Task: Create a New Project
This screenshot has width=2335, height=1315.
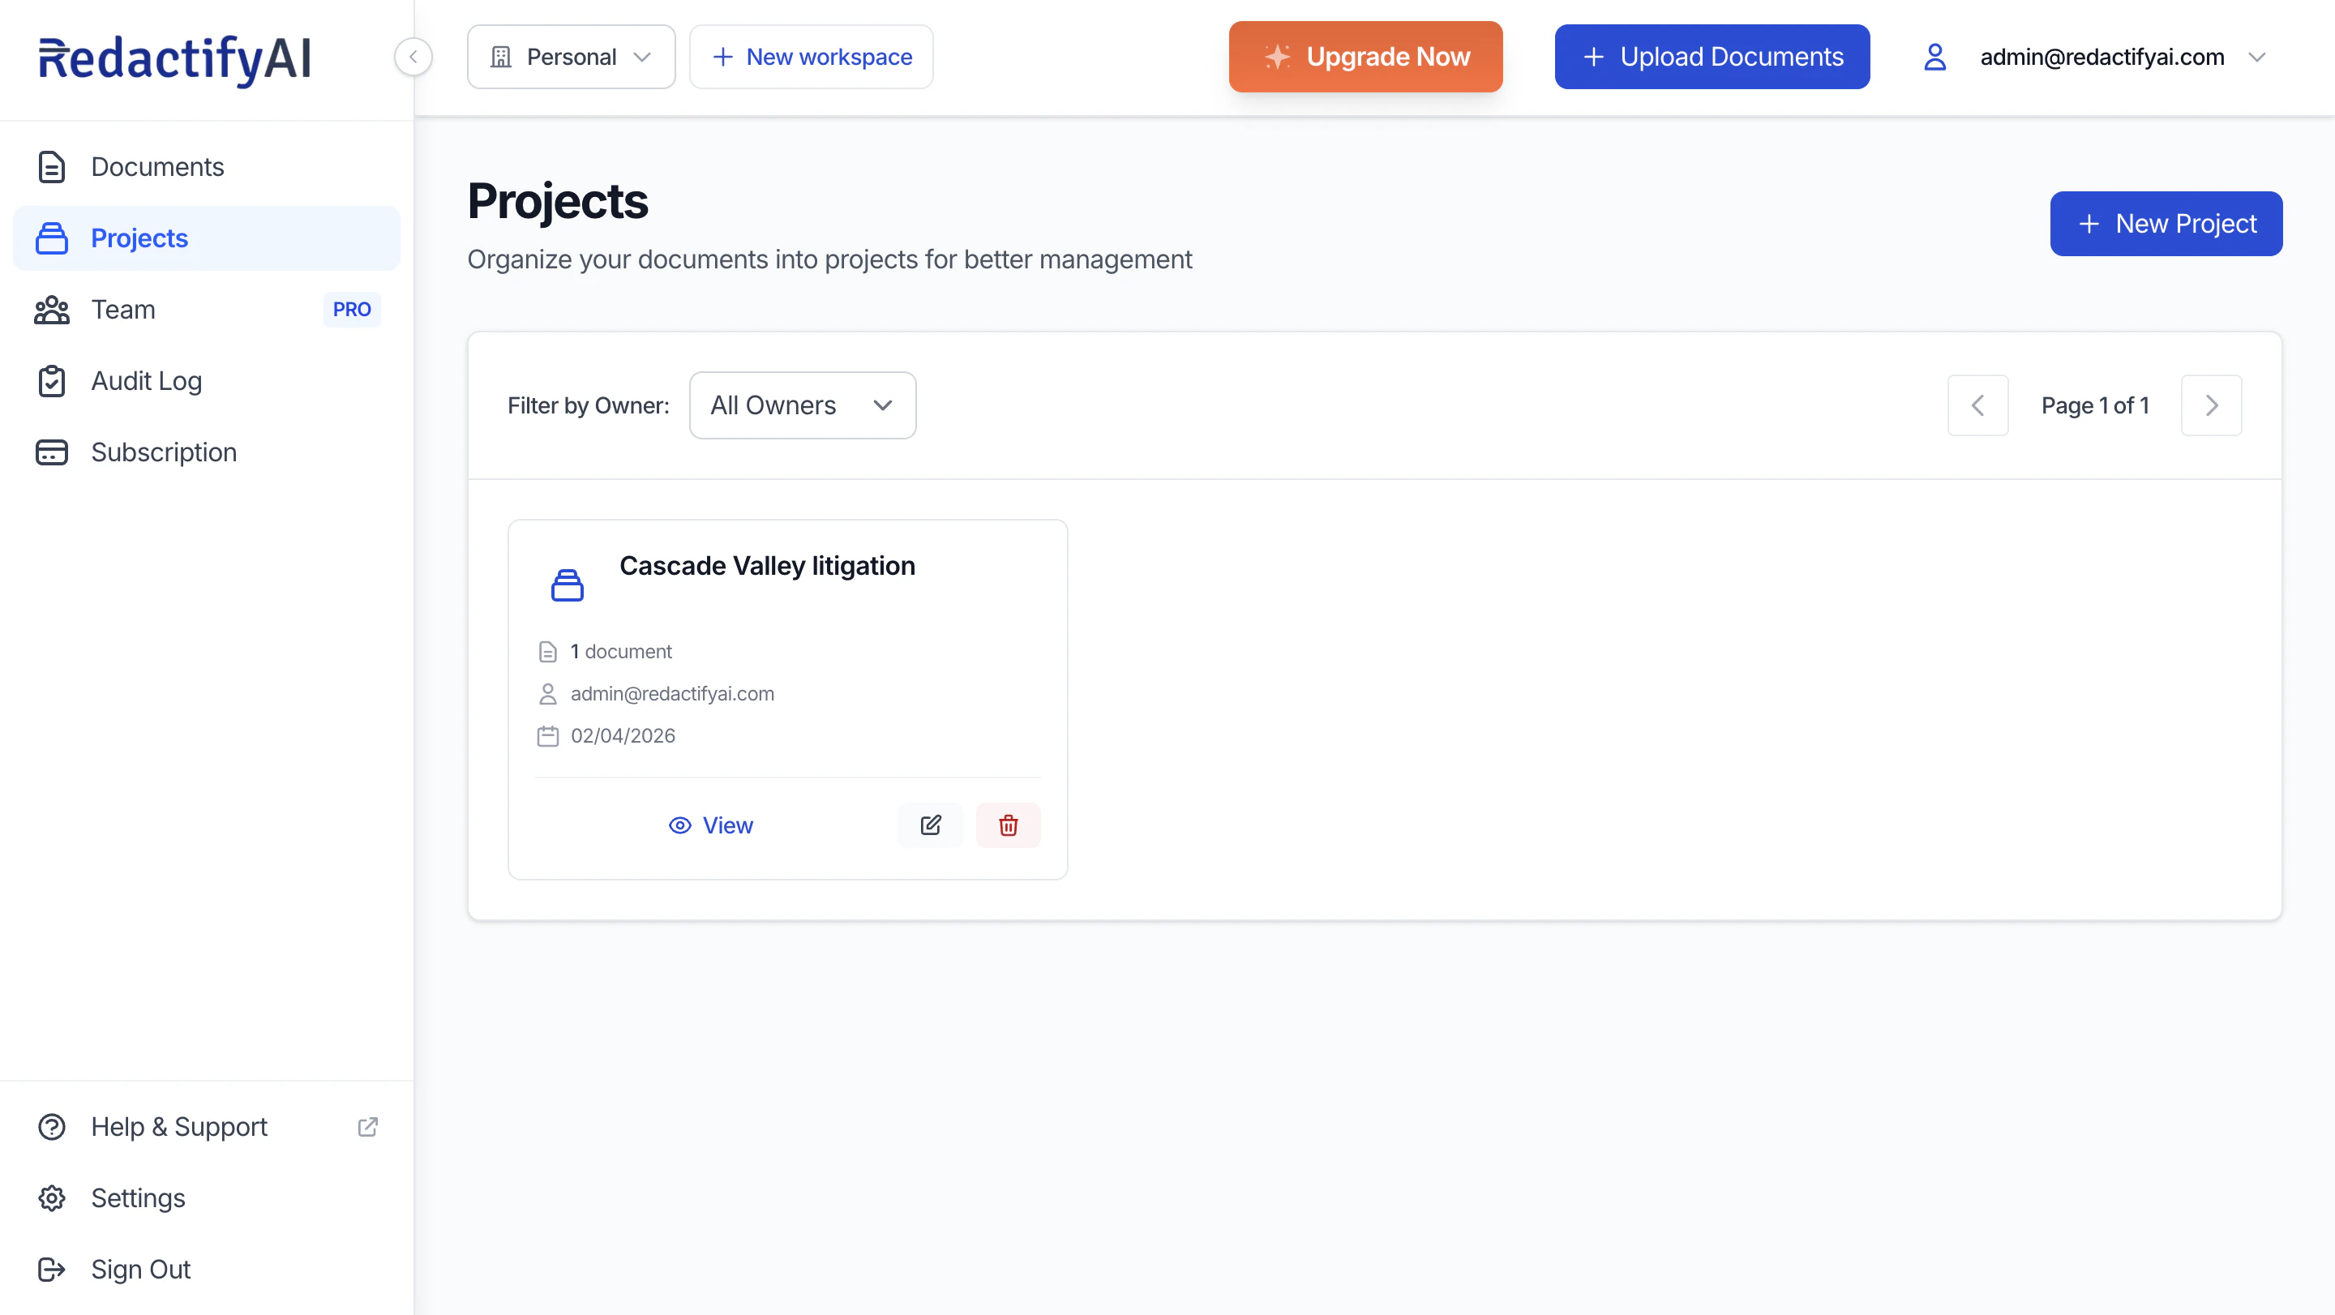Action: tap(2166, 223)
